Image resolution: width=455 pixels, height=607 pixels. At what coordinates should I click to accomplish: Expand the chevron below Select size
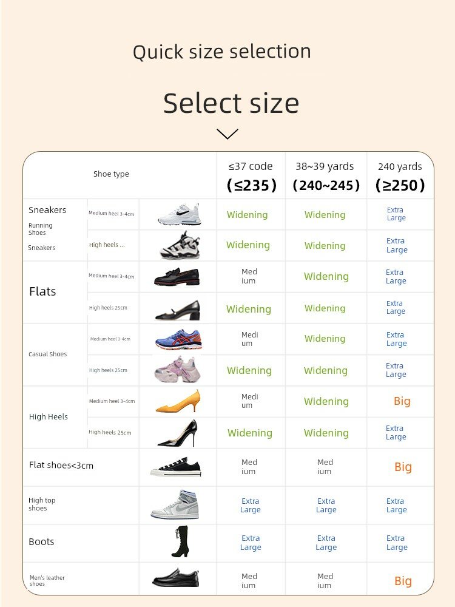(x=227, y=134)
